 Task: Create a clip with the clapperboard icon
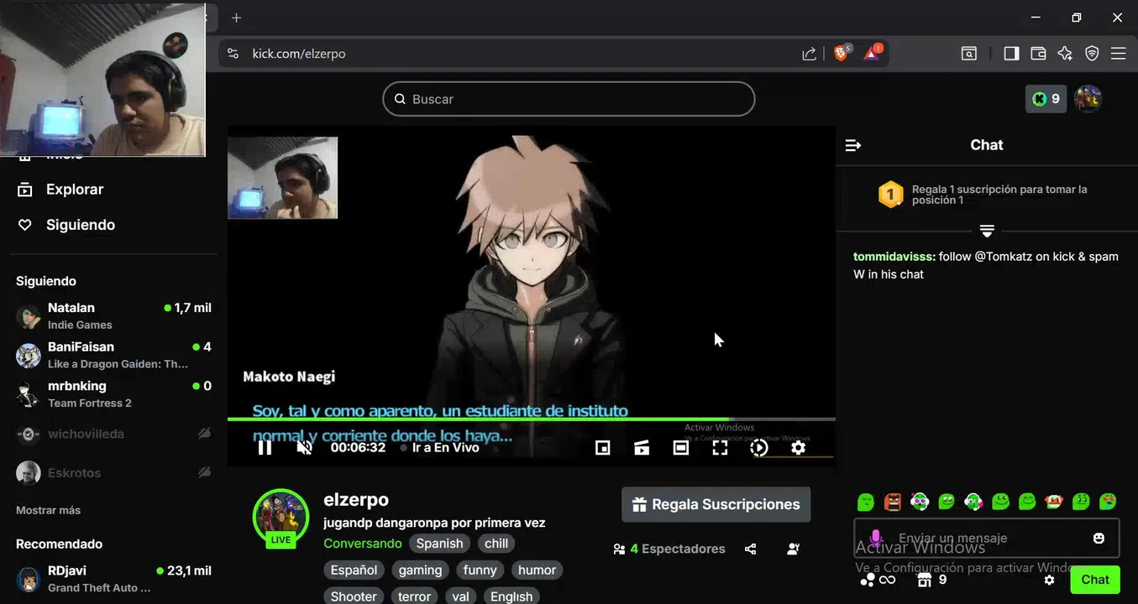coord(642,448)
